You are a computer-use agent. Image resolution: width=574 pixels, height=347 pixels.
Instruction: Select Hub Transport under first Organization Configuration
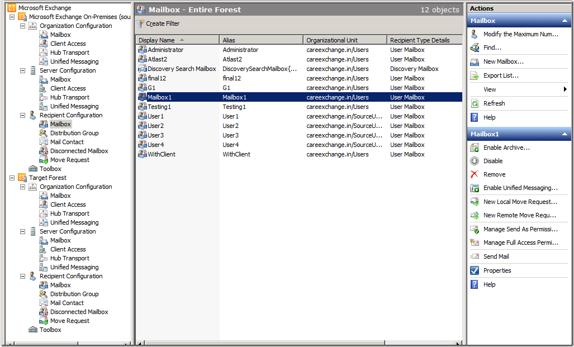[69, 53]
